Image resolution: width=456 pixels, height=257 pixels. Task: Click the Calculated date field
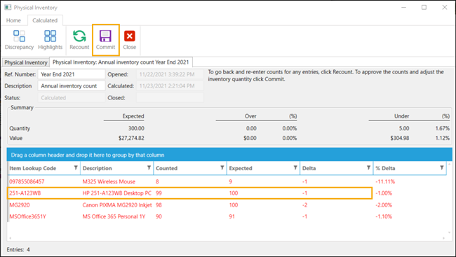click(170, 86)
